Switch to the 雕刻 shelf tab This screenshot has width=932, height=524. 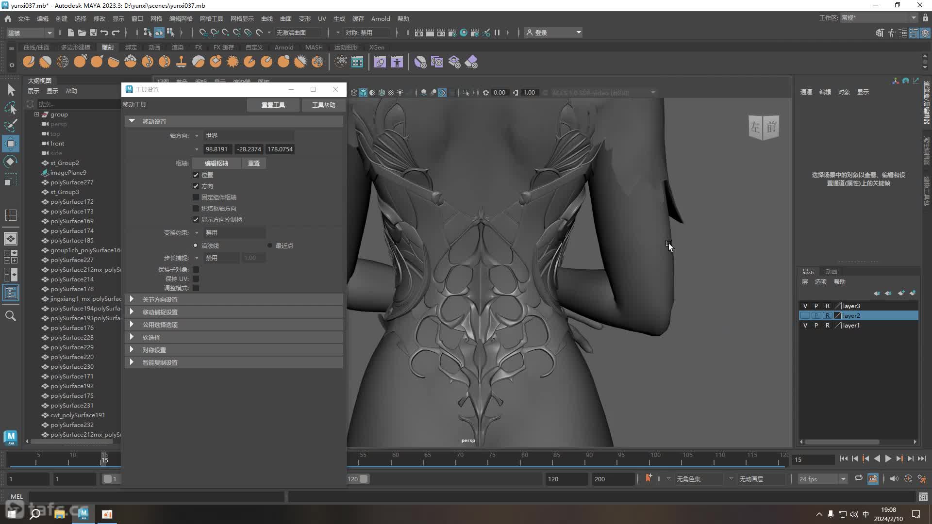click(x=107, y=47)
